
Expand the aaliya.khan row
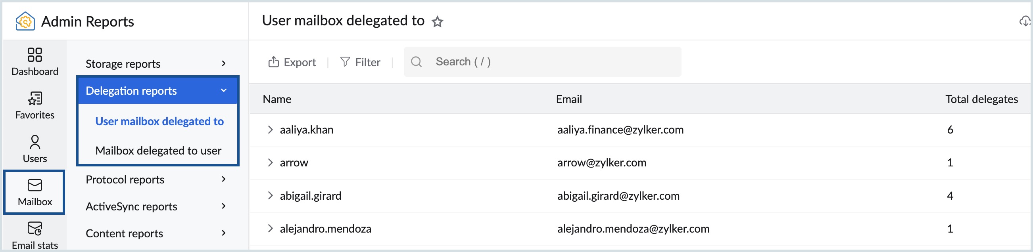(x=270, y=130)
